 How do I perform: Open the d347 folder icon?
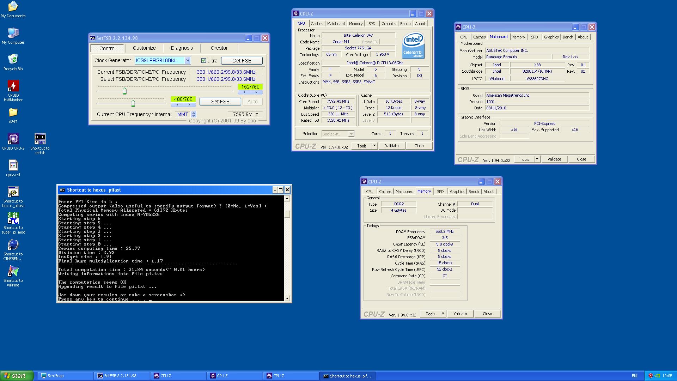(x=13, y=116)
